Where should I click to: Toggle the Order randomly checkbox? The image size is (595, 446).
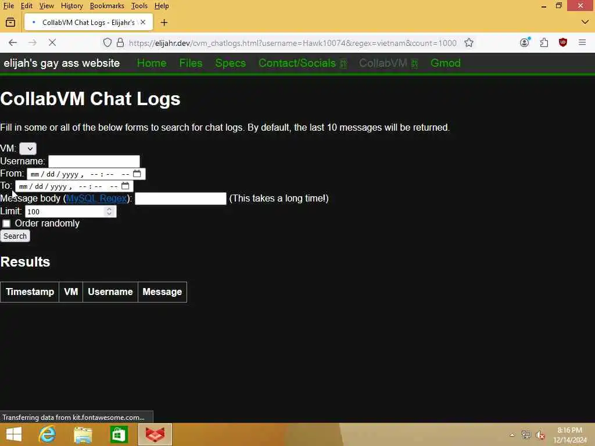point(6,224)
